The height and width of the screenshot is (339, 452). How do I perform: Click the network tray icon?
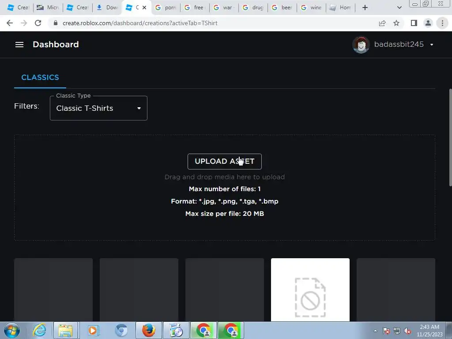point(397,331)
